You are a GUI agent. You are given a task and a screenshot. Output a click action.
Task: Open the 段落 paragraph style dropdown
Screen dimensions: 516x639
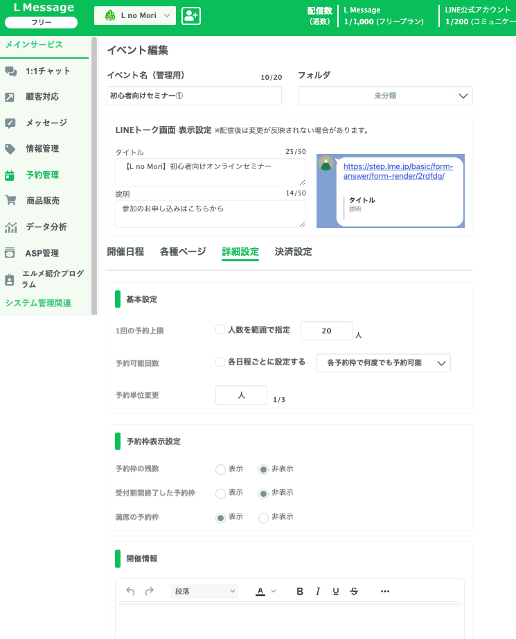tap(204, 591)
